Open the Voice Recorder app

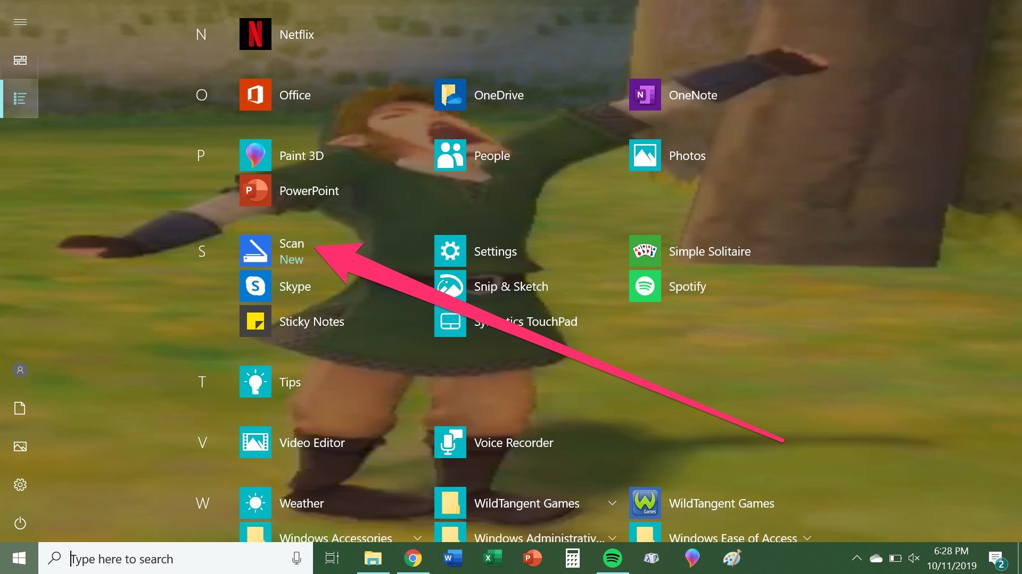pos(514,442)
